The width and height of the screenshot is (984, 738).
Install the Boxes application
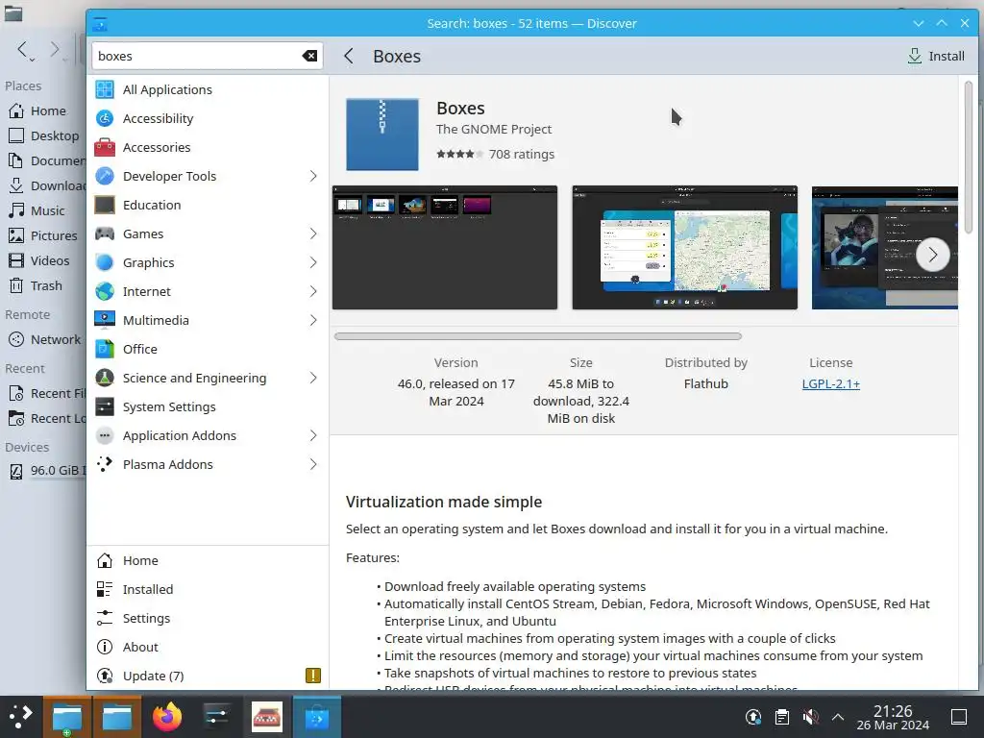tap(936, 56)
